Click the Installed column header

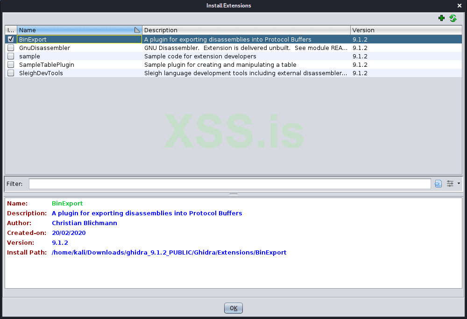[11, 30]
